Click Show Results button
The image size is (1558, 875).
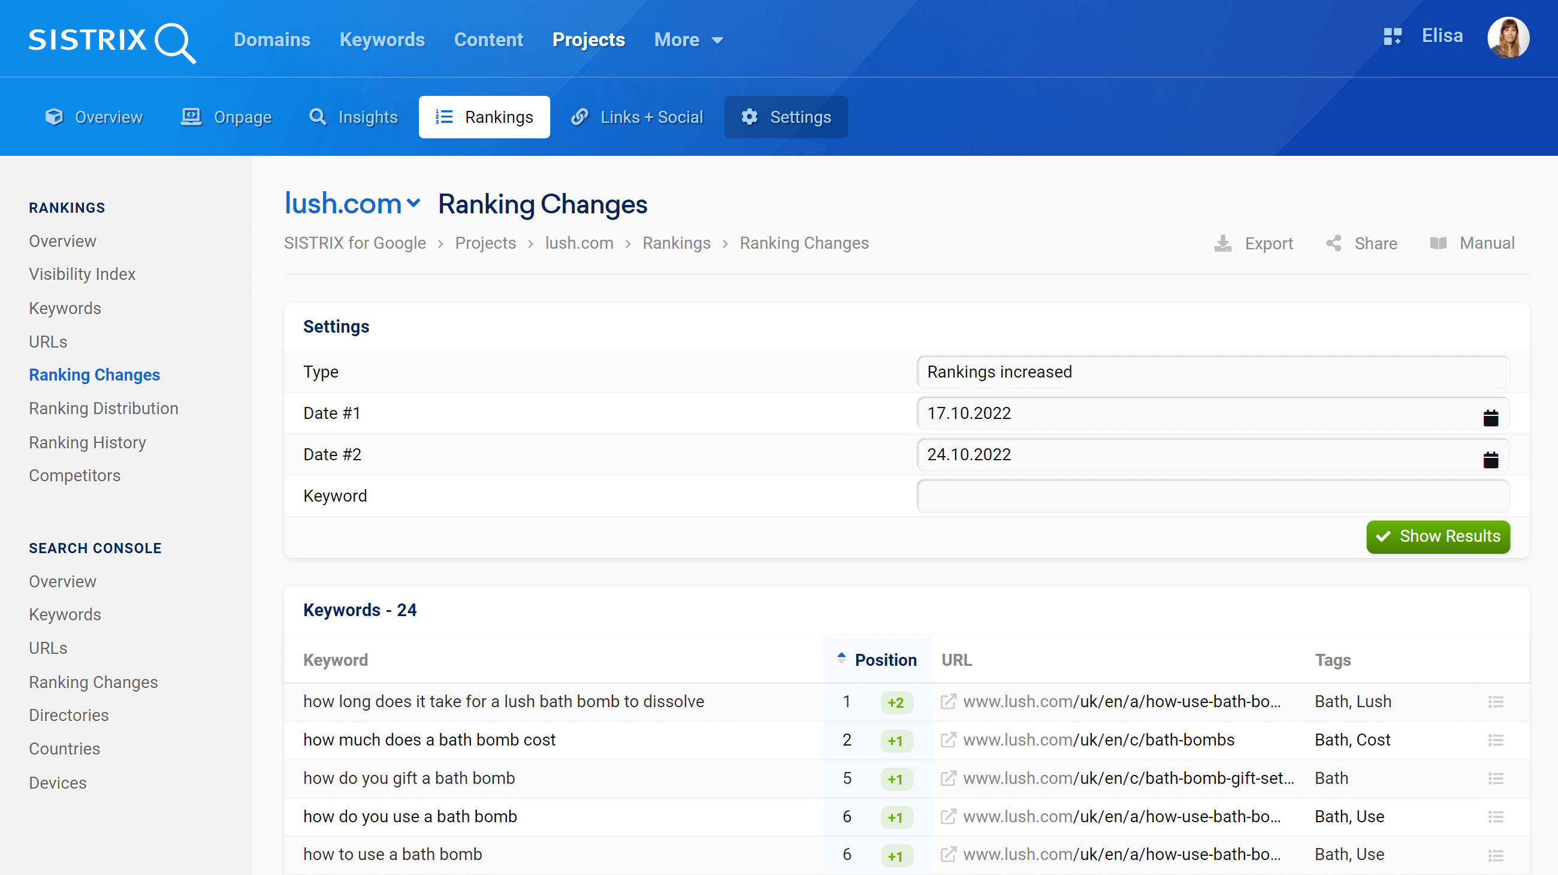click(x=1438, y=536)
